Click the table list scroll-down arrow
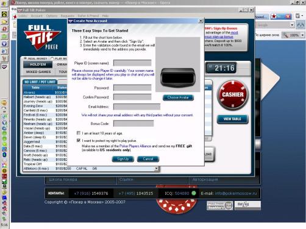The width and height of the screenshot is (306, 229). pos(156,169)
